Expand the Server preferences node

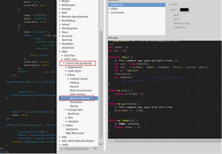(x=60, y=24)
